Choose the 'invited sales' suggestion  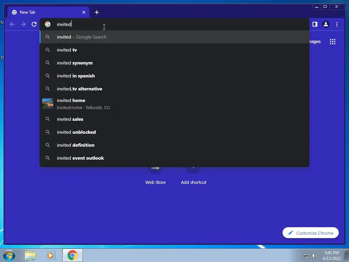pos(174,119)
